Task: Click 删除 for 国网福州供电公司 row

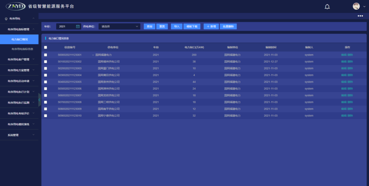Action: point(350,62)
